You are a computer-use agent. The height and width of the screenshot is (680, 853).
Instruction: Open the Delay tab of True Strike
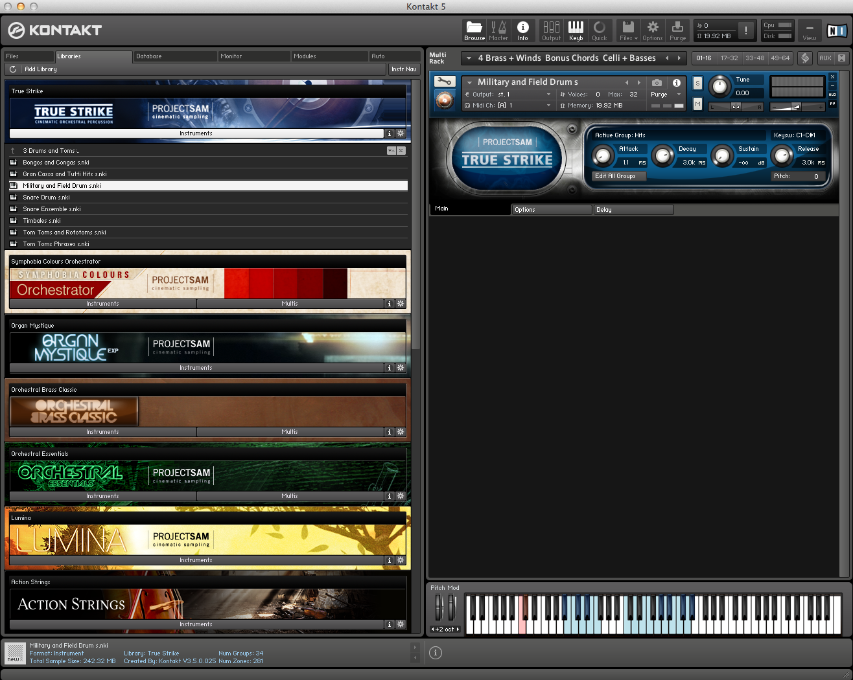click(x=633, y=210)
